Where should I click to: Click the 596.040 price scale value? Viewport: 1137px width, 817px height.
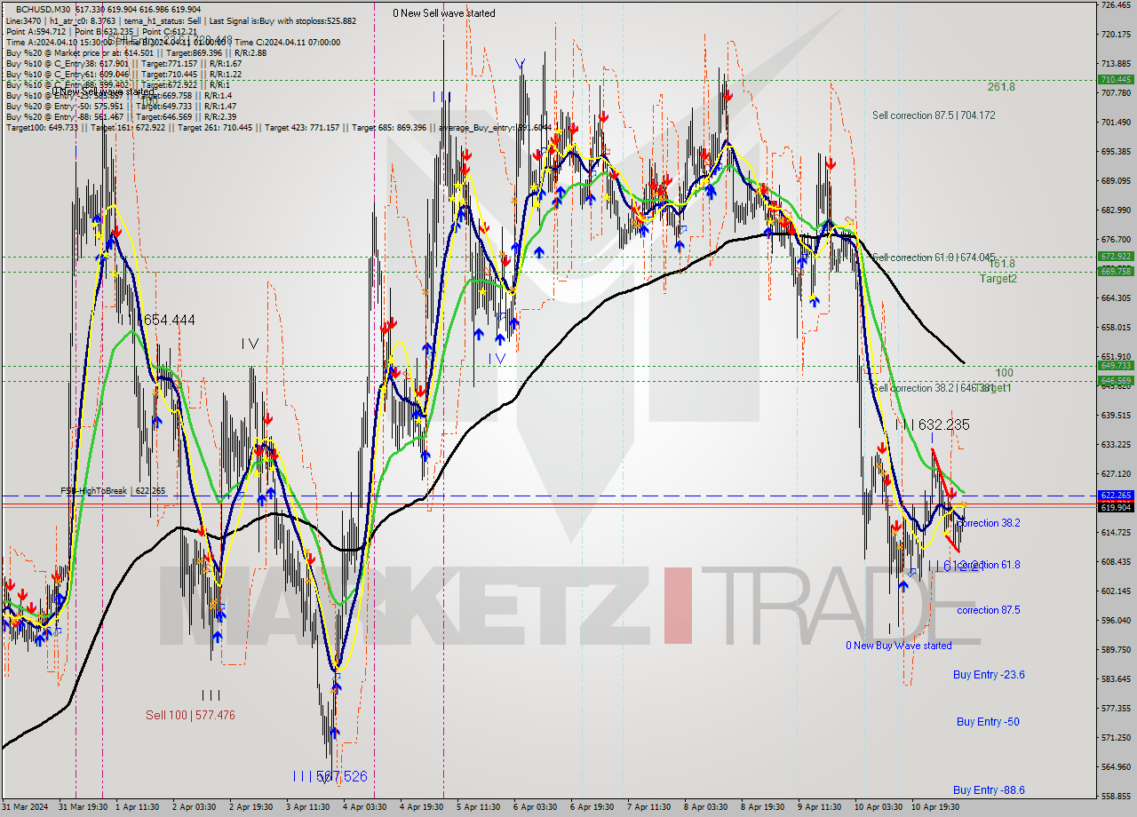(x=1117, y=621)
